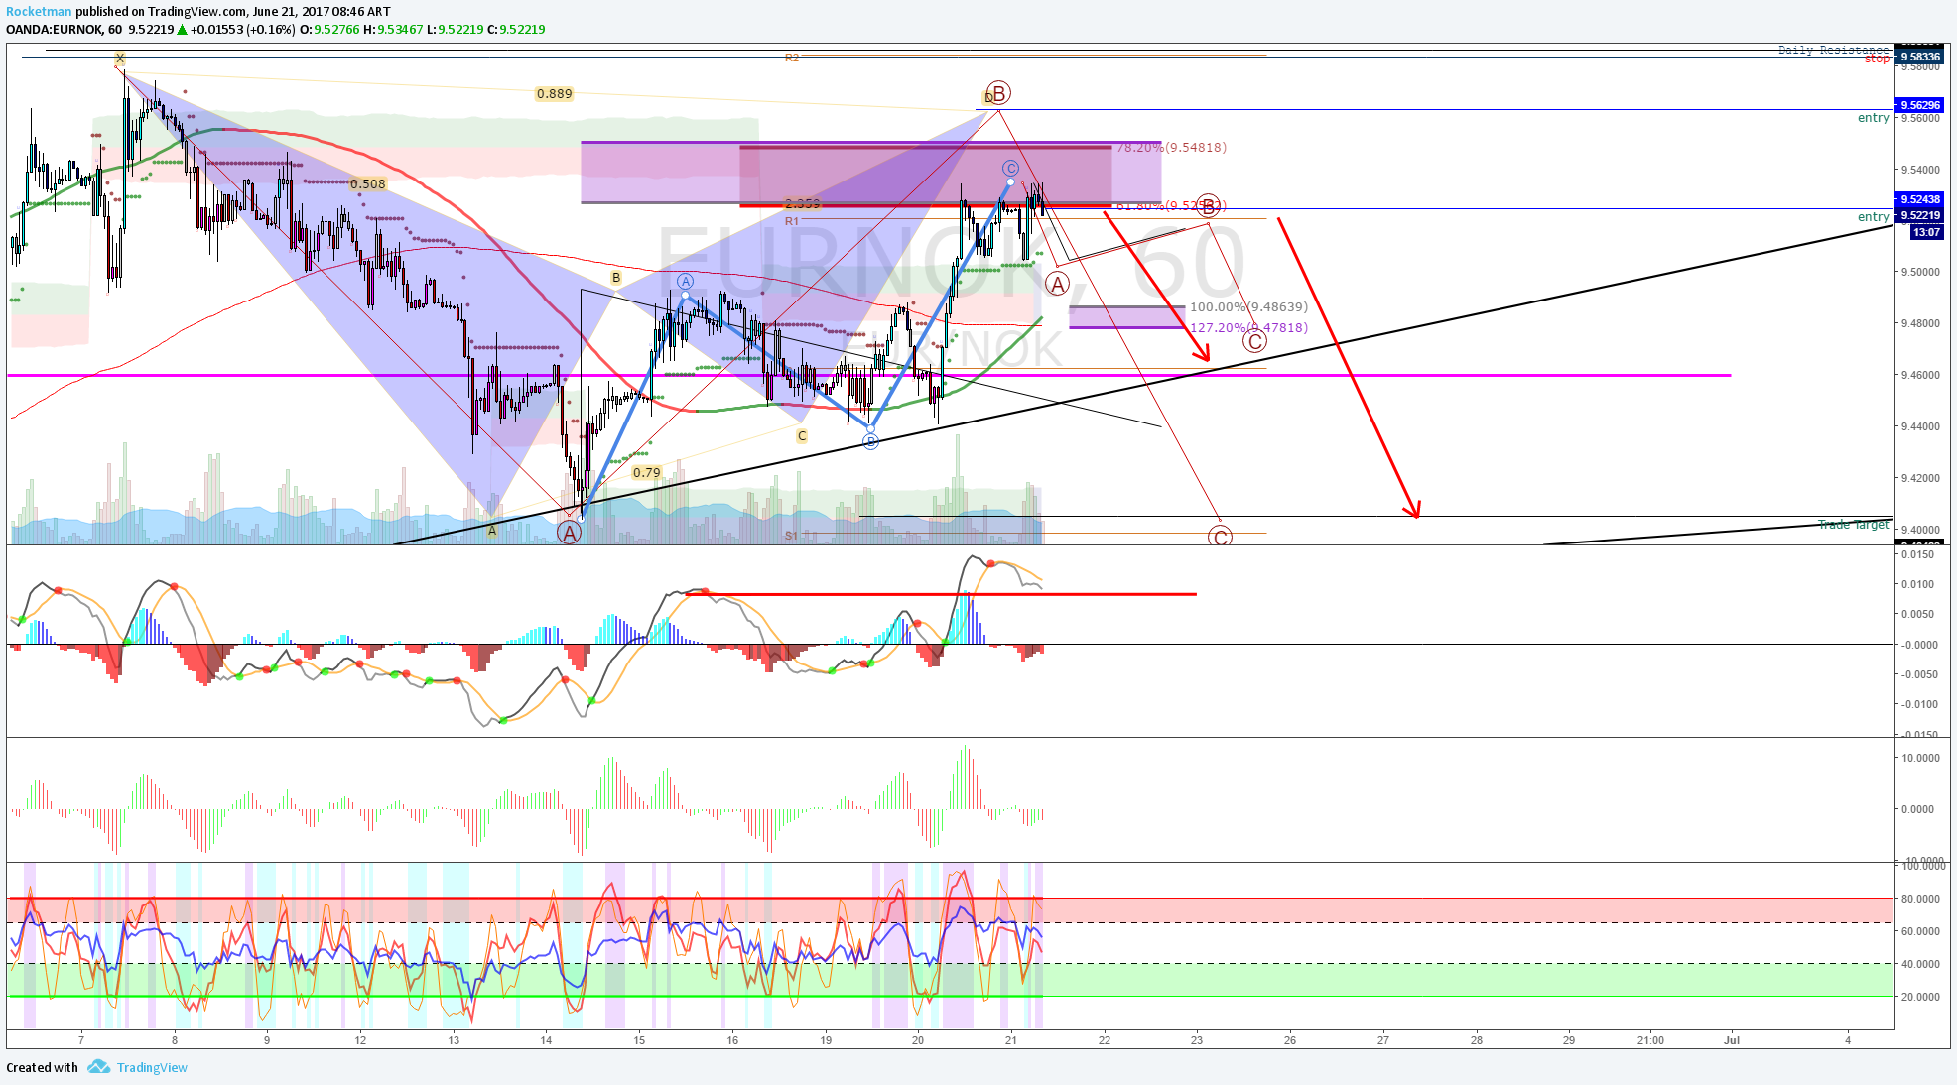The height and width of the screenshot is (1085, 1957).
Task: Click the blue 9.56296 price label
Action: pos(1919,105)
